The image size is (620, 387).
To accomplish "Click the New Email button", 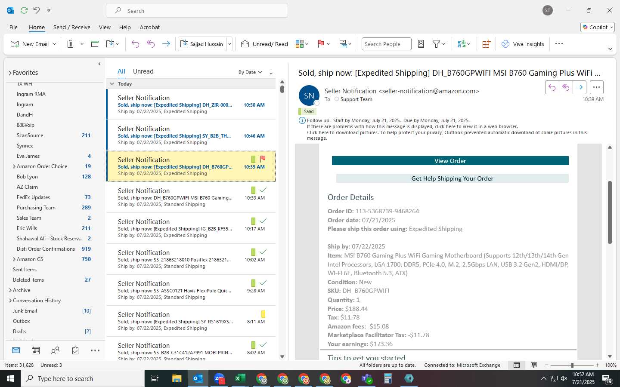I will (29, 44).
